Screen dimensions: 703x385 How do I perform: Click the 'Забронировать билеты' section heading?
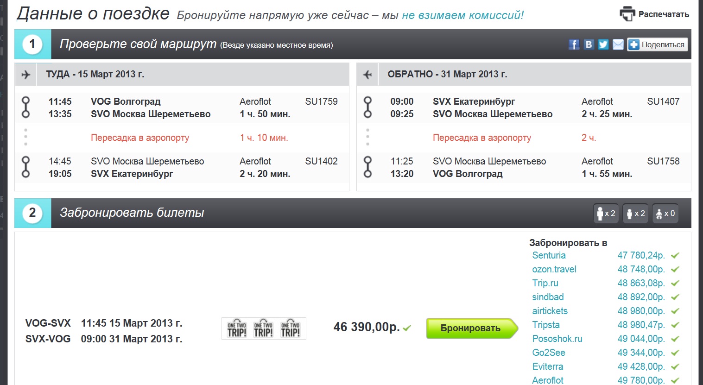coord(132,213)
